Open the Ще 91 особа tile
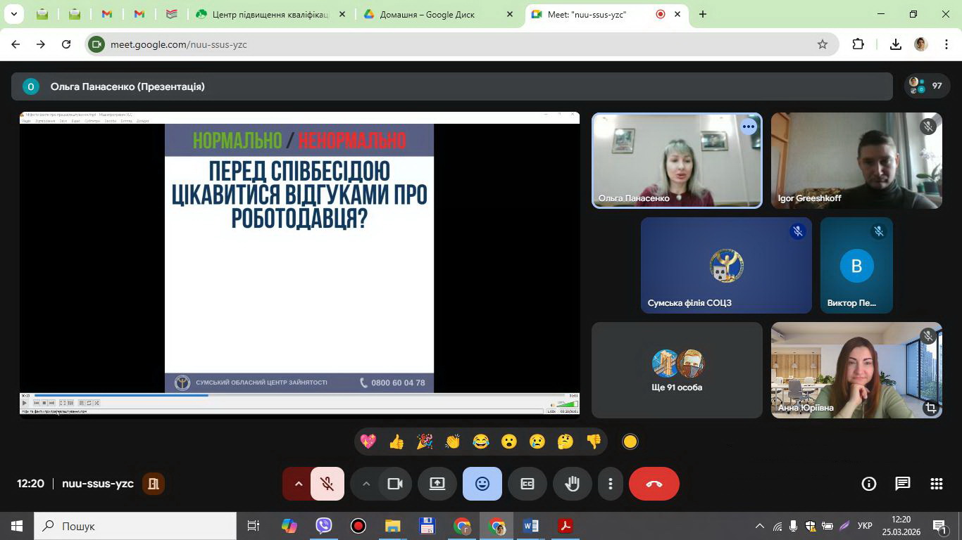Image resolution: width=962 pixels, height=540 pixels. click(x=677, y=371)
